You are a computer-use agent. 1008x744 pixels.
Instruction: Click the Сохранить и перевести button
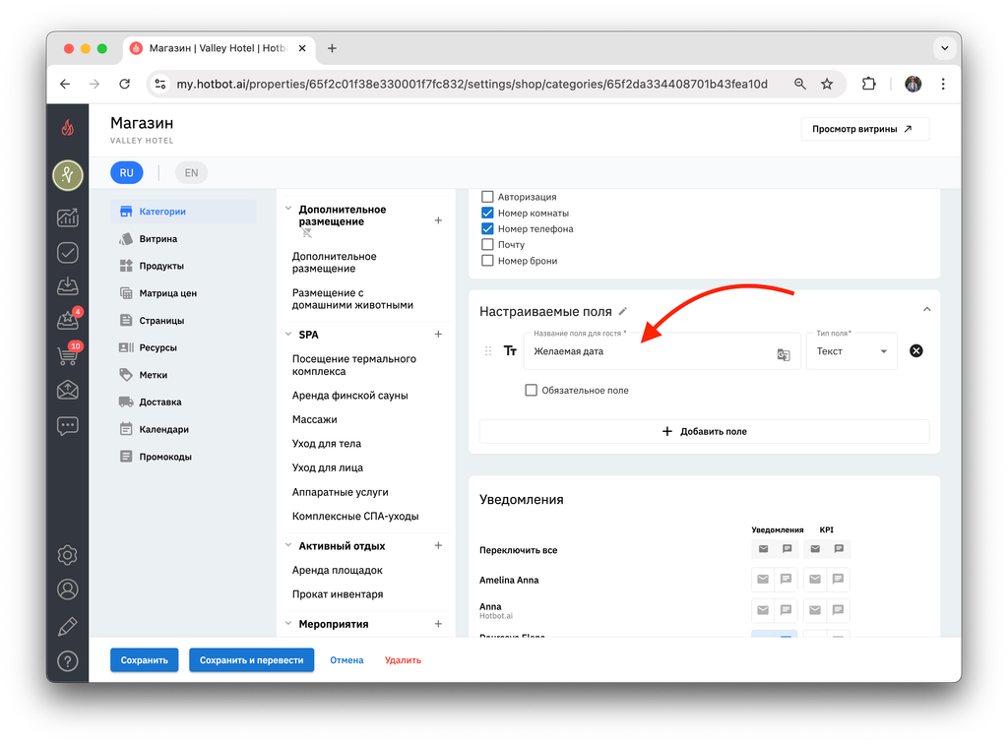click(x=251, y=659)
